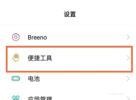Viewport: 136px width, 100px height.
Task: Select the Breeno text label
Action: point(37,37)
